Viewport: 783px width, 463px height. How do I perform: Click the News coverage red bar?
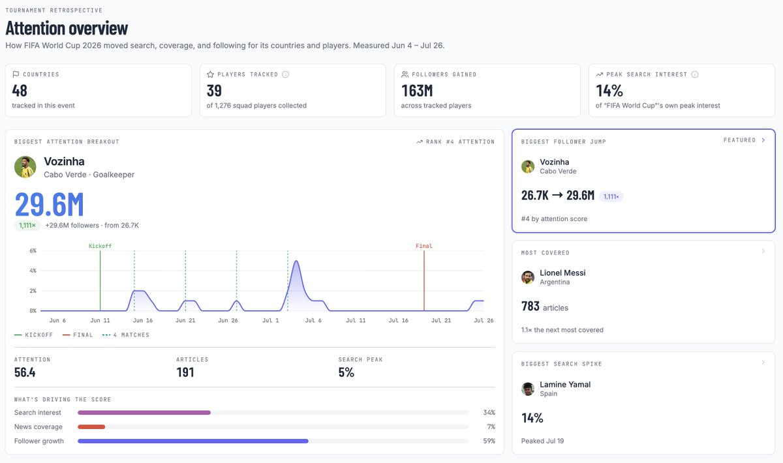tap(91, 426)
